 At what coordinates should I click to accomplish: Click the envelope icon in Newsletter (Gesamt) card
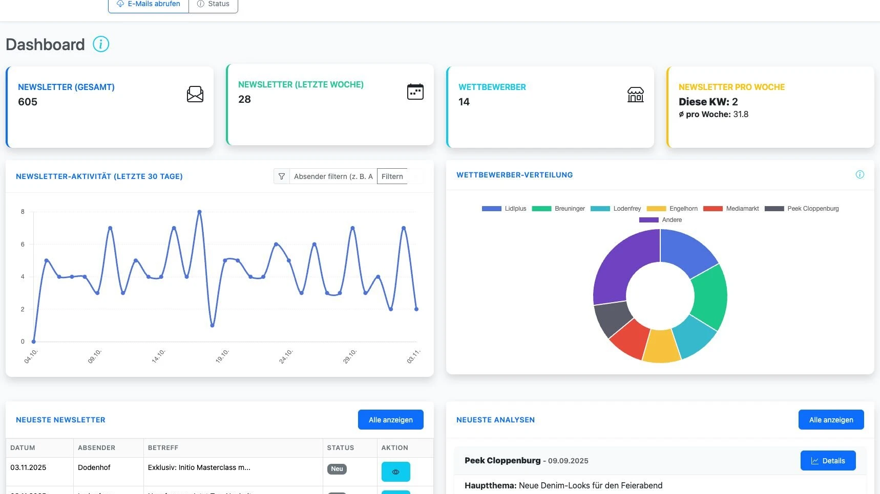195,94
